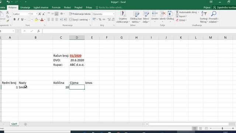Image resolution: width=236 pixels, height=133 pixels.
Task: Open Pronađi i odaberi magnifier
Action: (214, 17)
